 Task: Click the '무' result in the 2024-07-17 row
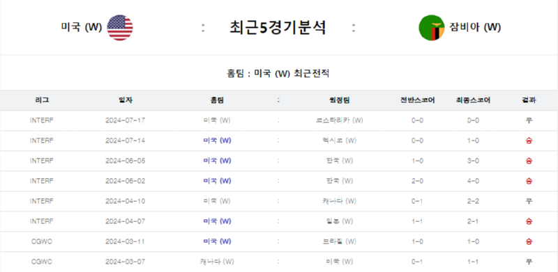tap(529, 120)
